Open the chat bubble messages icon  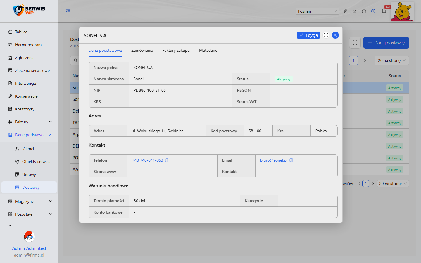pos(364,11)
